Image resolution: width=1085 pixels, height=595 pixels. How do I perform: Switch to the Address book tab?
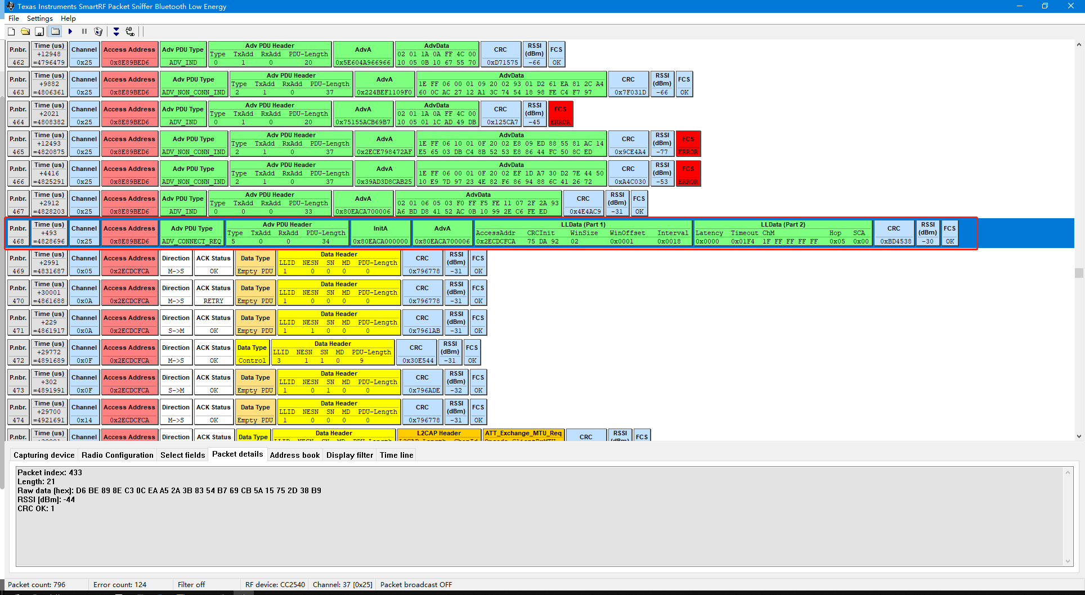click(295, 455)
